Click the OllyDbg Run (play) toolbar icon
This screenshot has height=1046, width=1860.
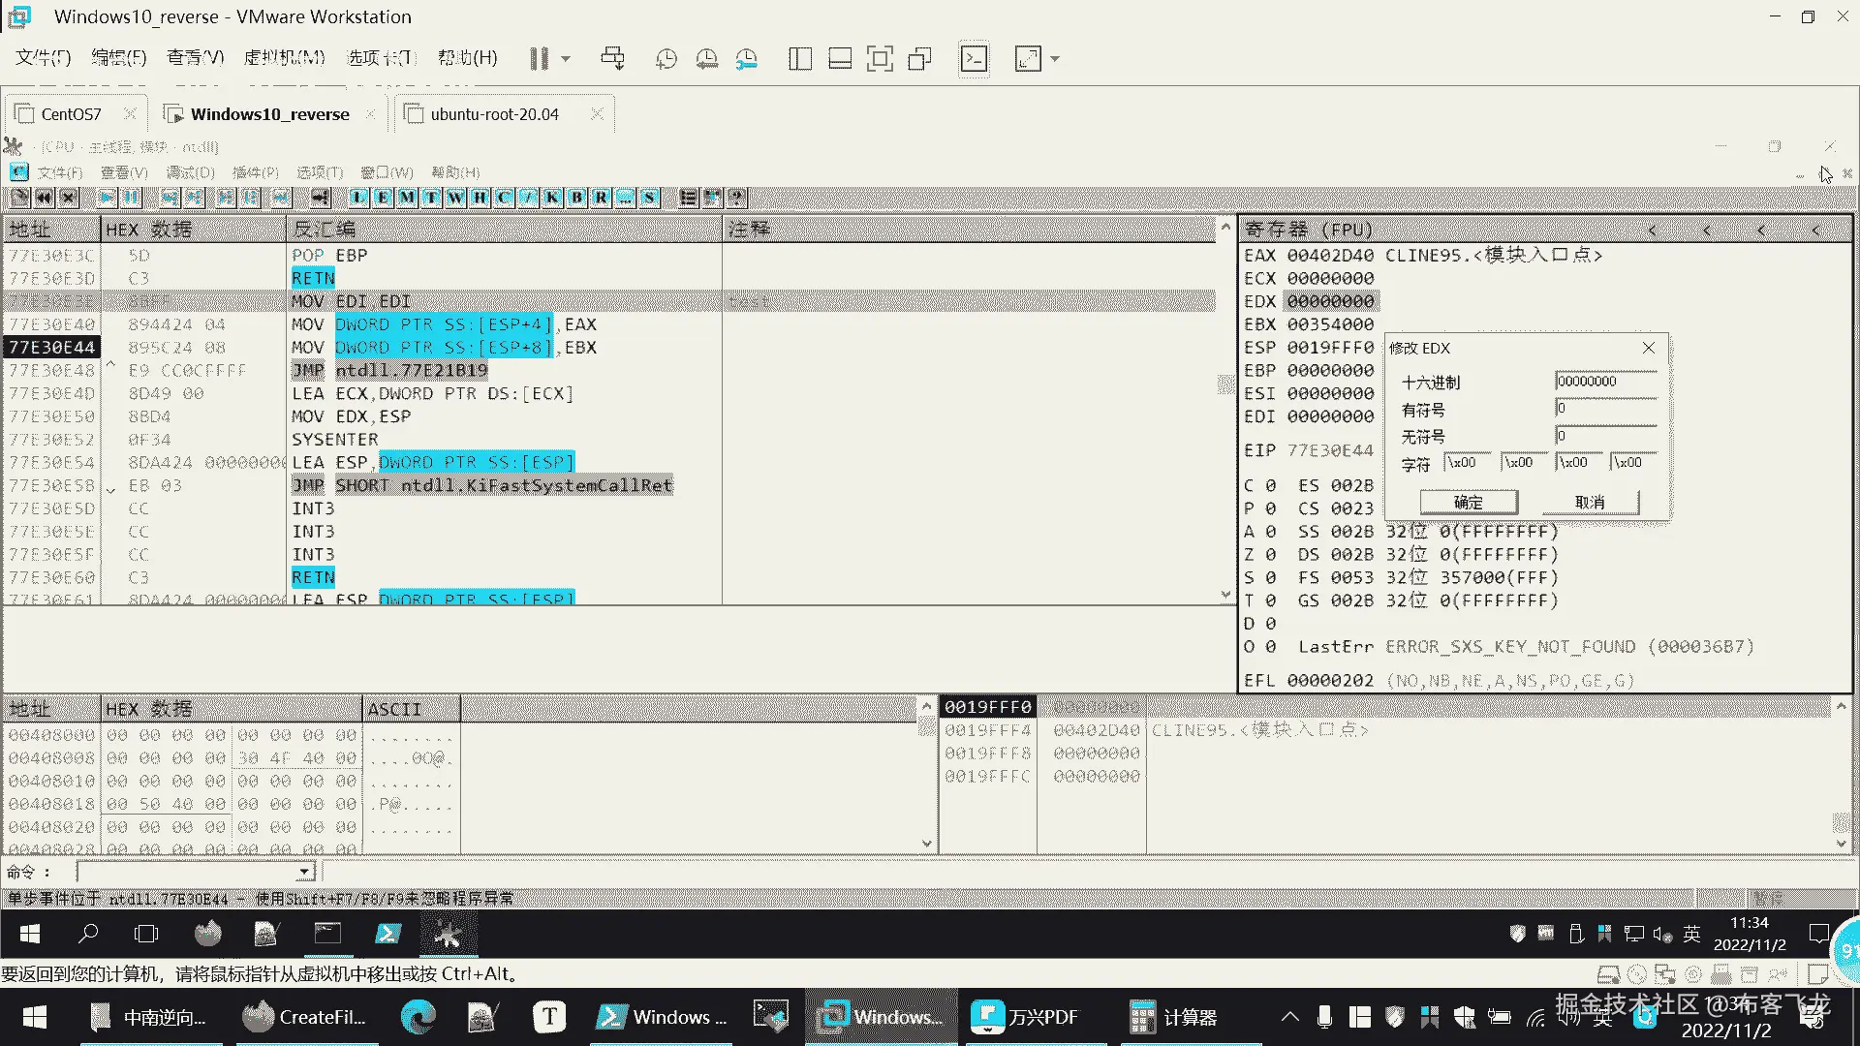point(107,198)
